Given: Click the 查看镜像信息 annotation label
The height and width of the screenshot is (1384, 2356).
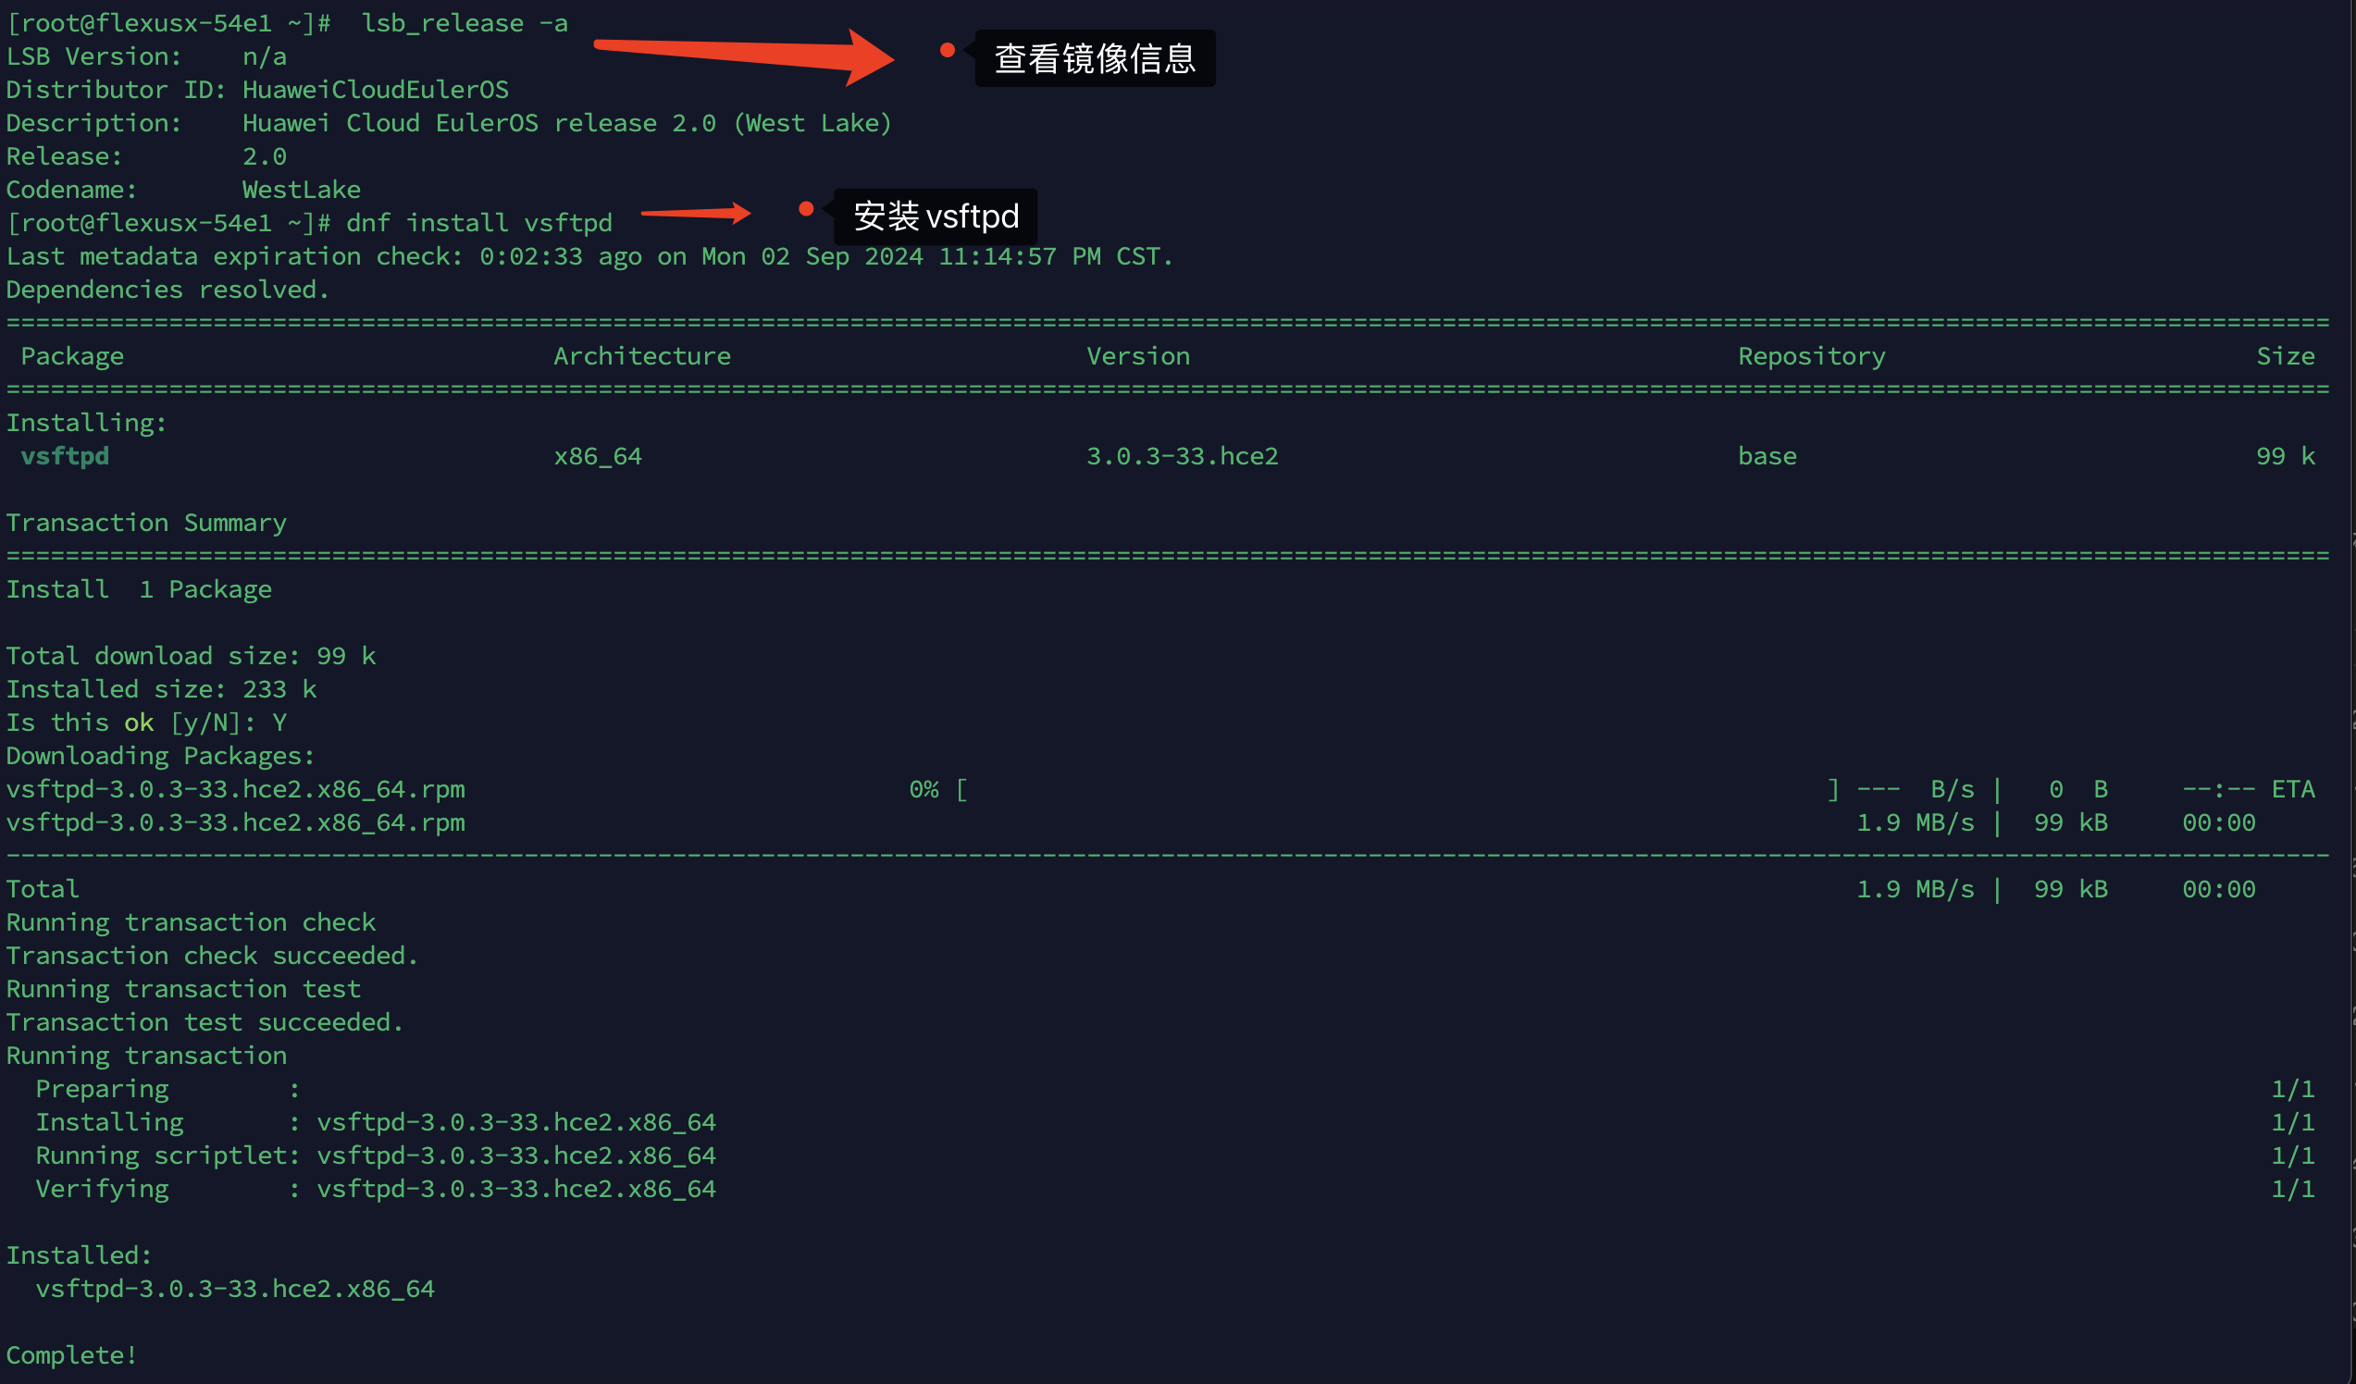Looking at the screenshot, I should 1095,59.
